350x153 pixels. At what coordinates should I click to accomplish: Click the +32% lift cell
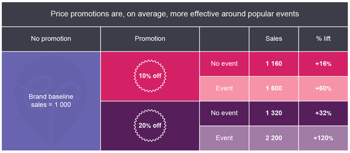pyautogui.click(x=323, y=113)
